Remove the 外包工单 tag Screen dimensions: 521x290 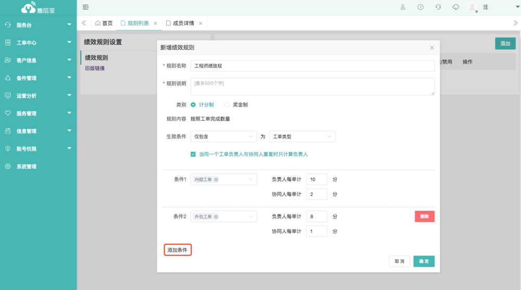pos(216,217)
